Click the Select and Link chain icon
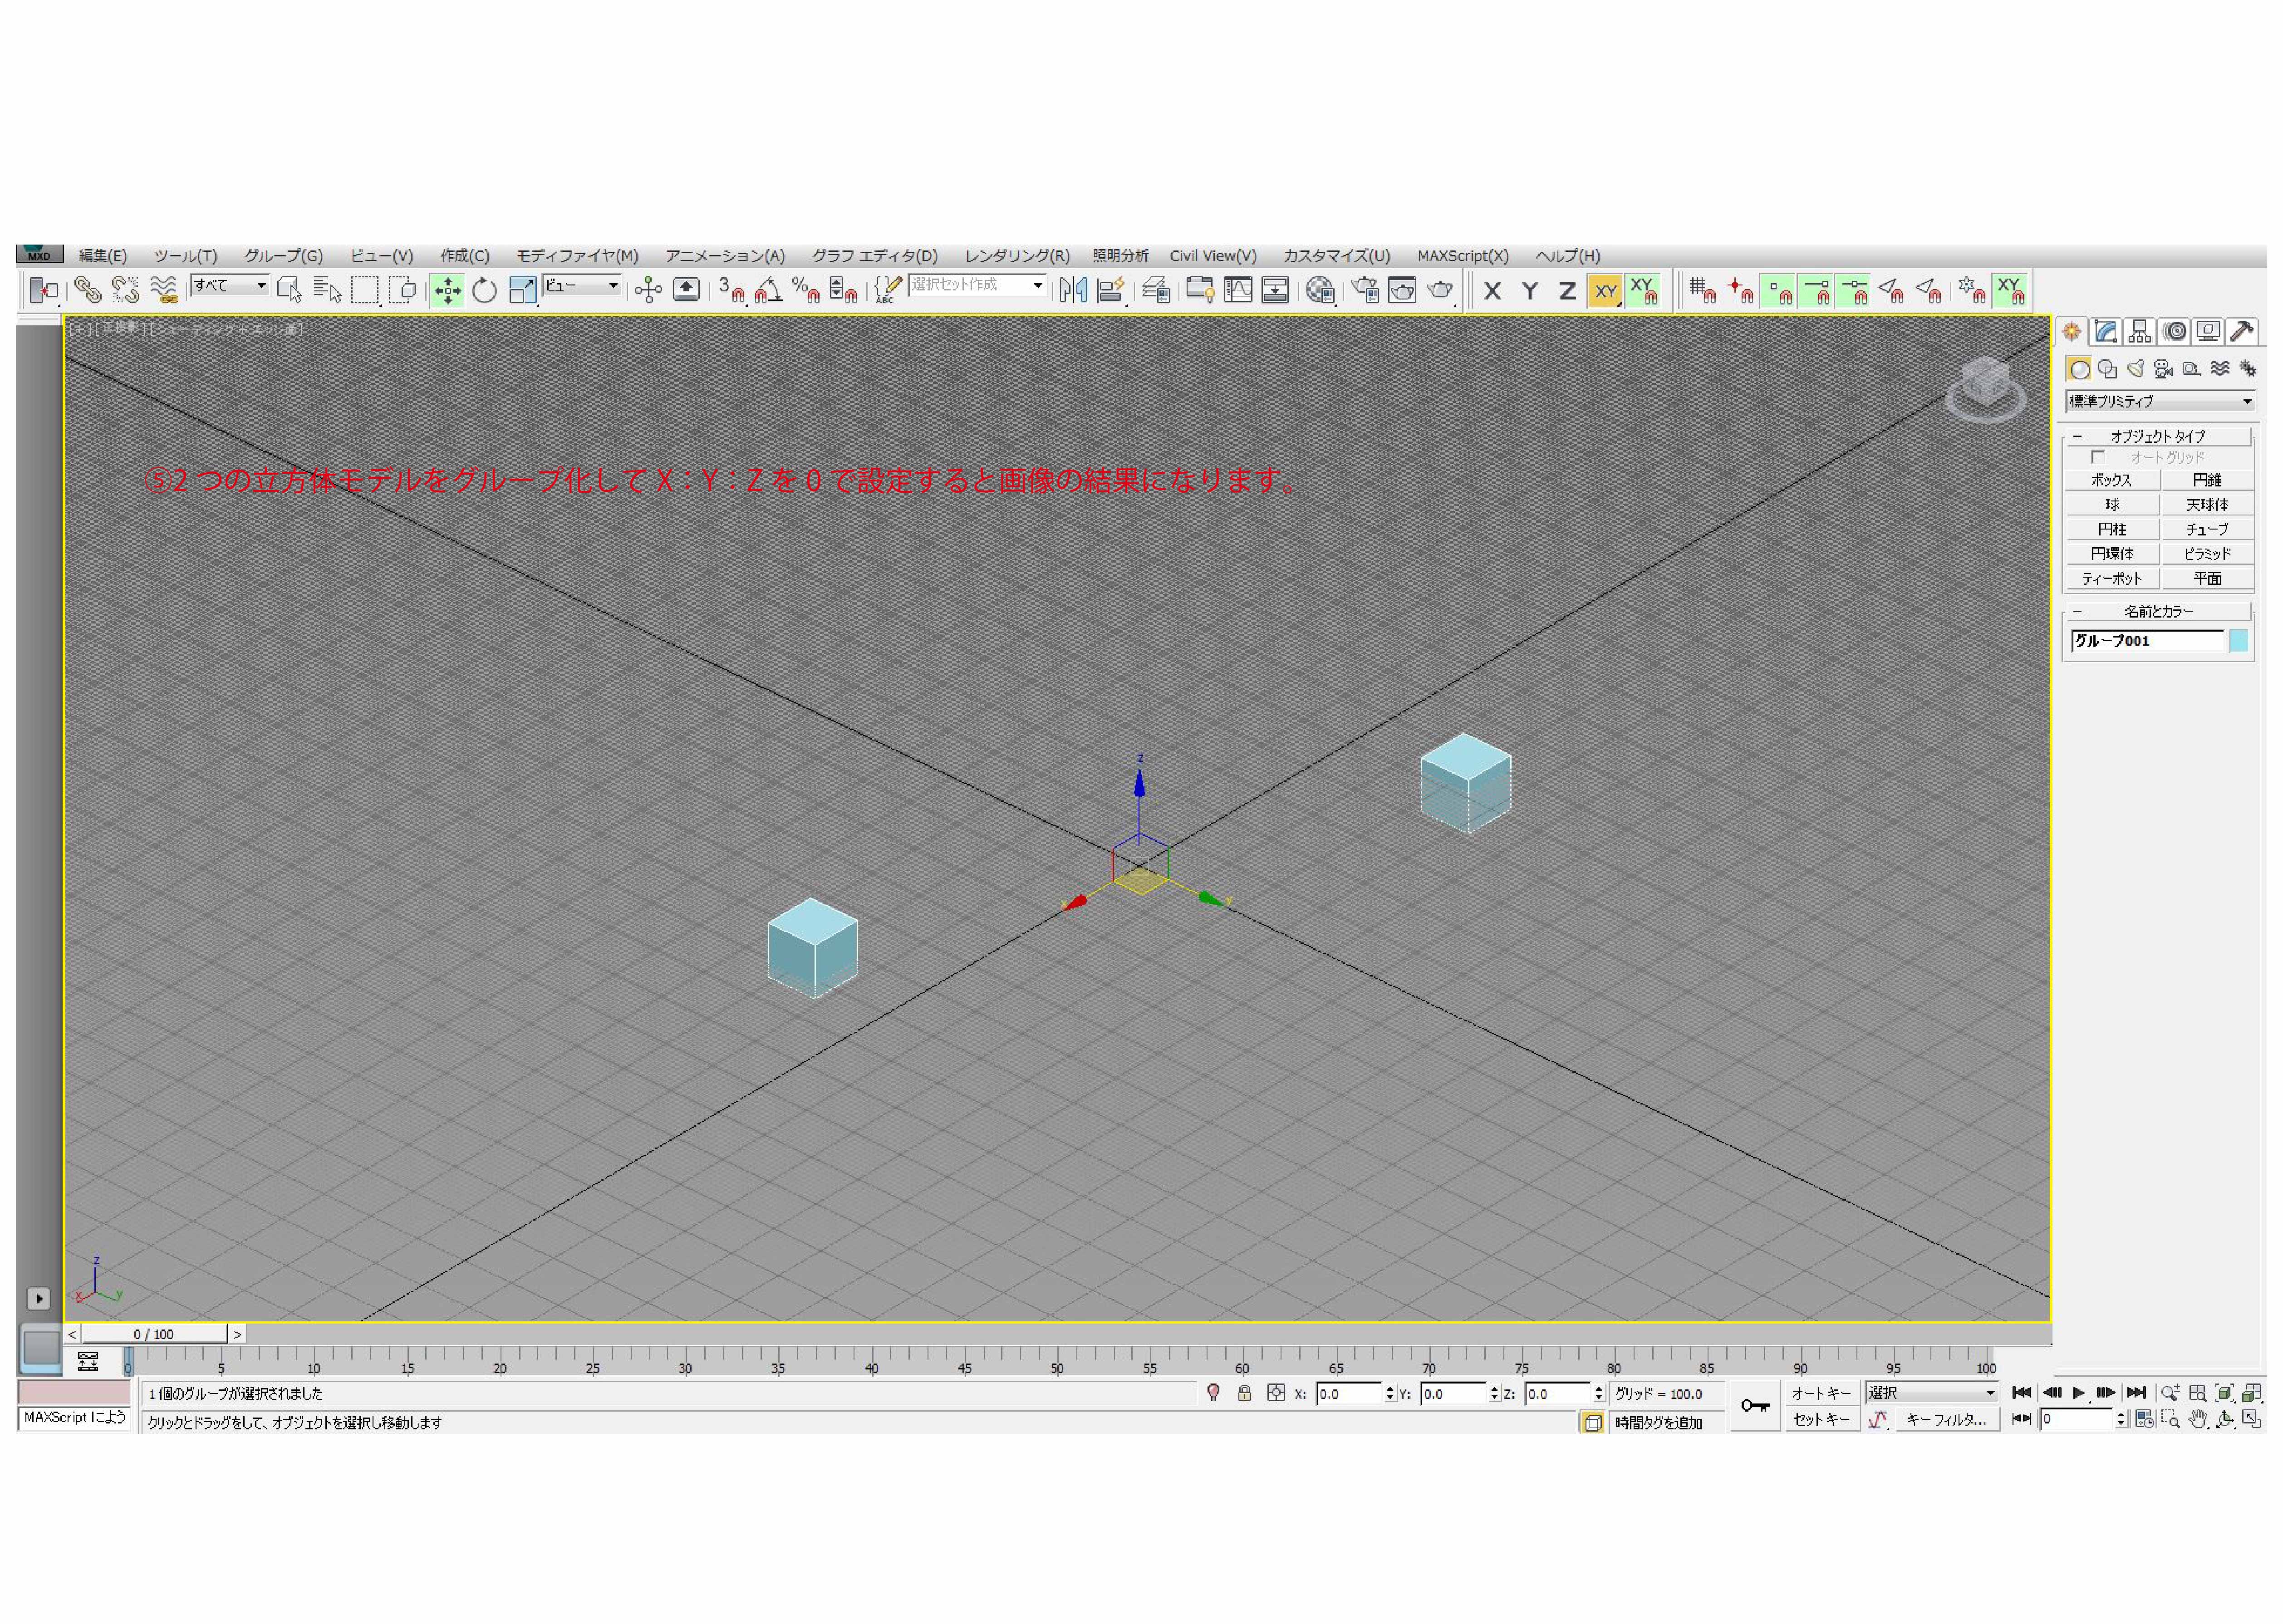The image size is (2283, 1624). coord(88,291)
